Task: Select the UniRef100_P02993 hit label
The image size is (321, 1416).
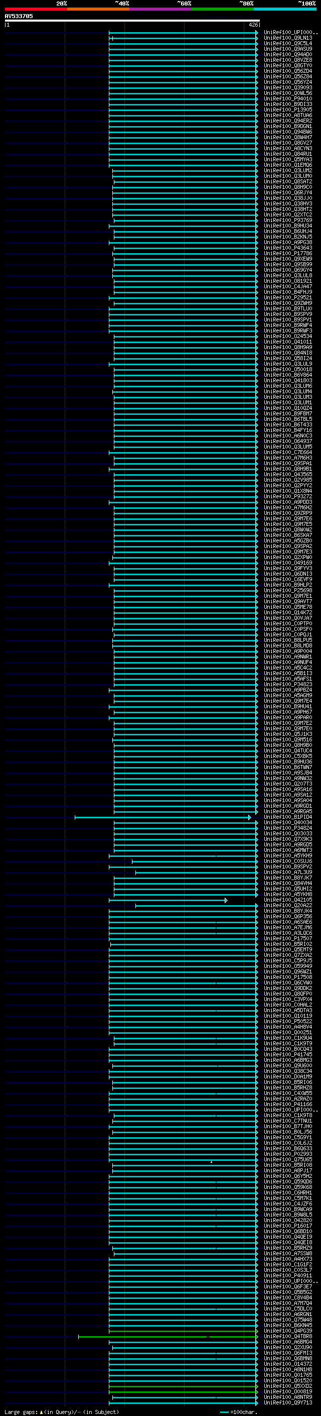Action: pyautogui.click(x=287, y=1154)
